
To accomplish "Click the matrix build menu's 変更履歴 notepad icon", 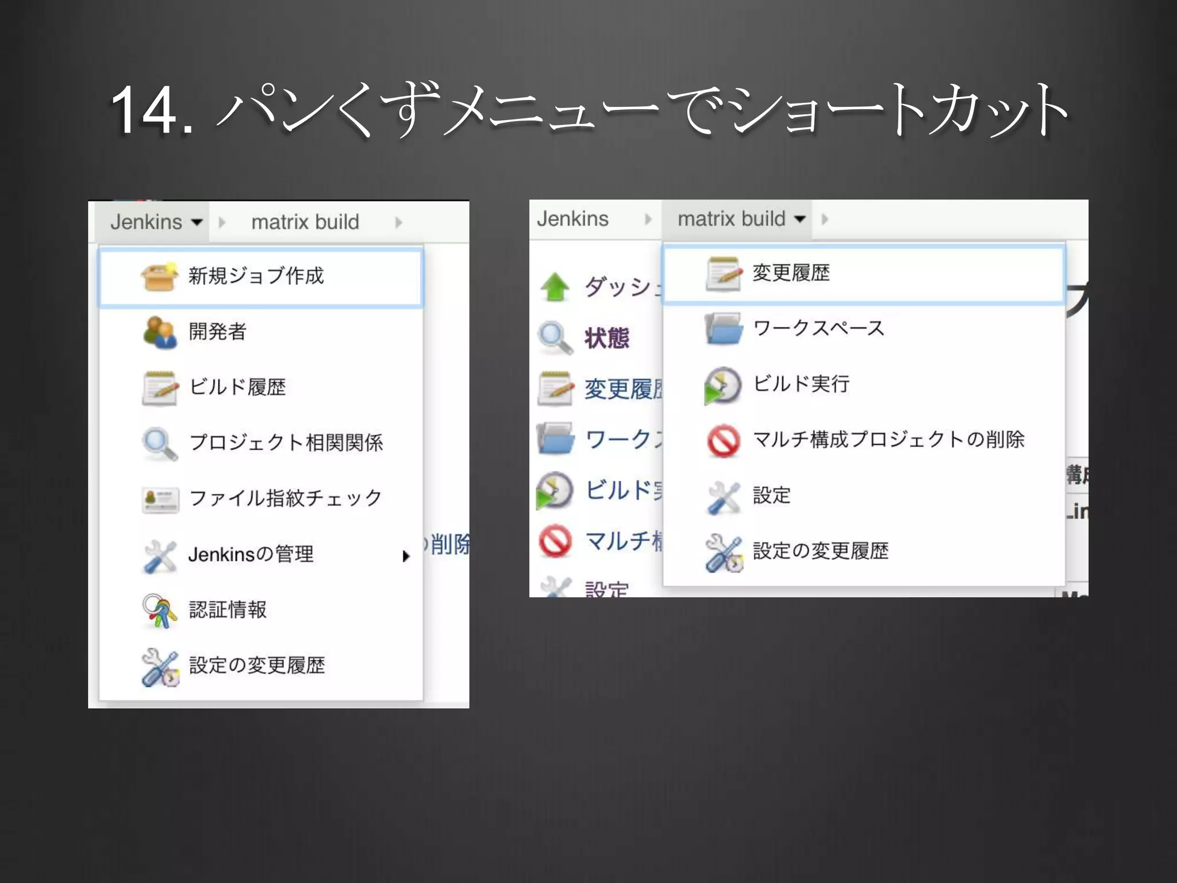I will pyautogui.click(x=723, y=274).
